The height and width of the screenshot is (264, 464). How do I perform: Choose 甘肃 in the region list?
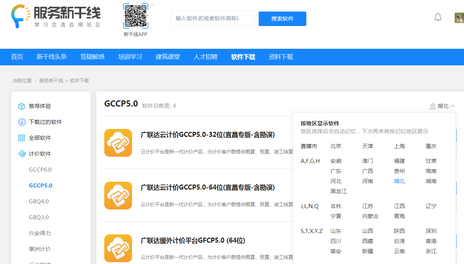431,161
